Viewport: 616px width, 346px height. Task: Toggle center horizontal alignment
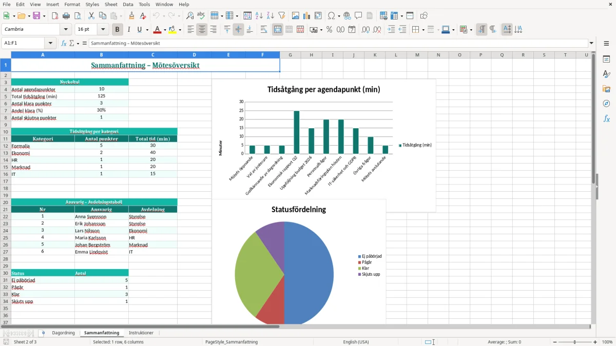pos(202,30)
